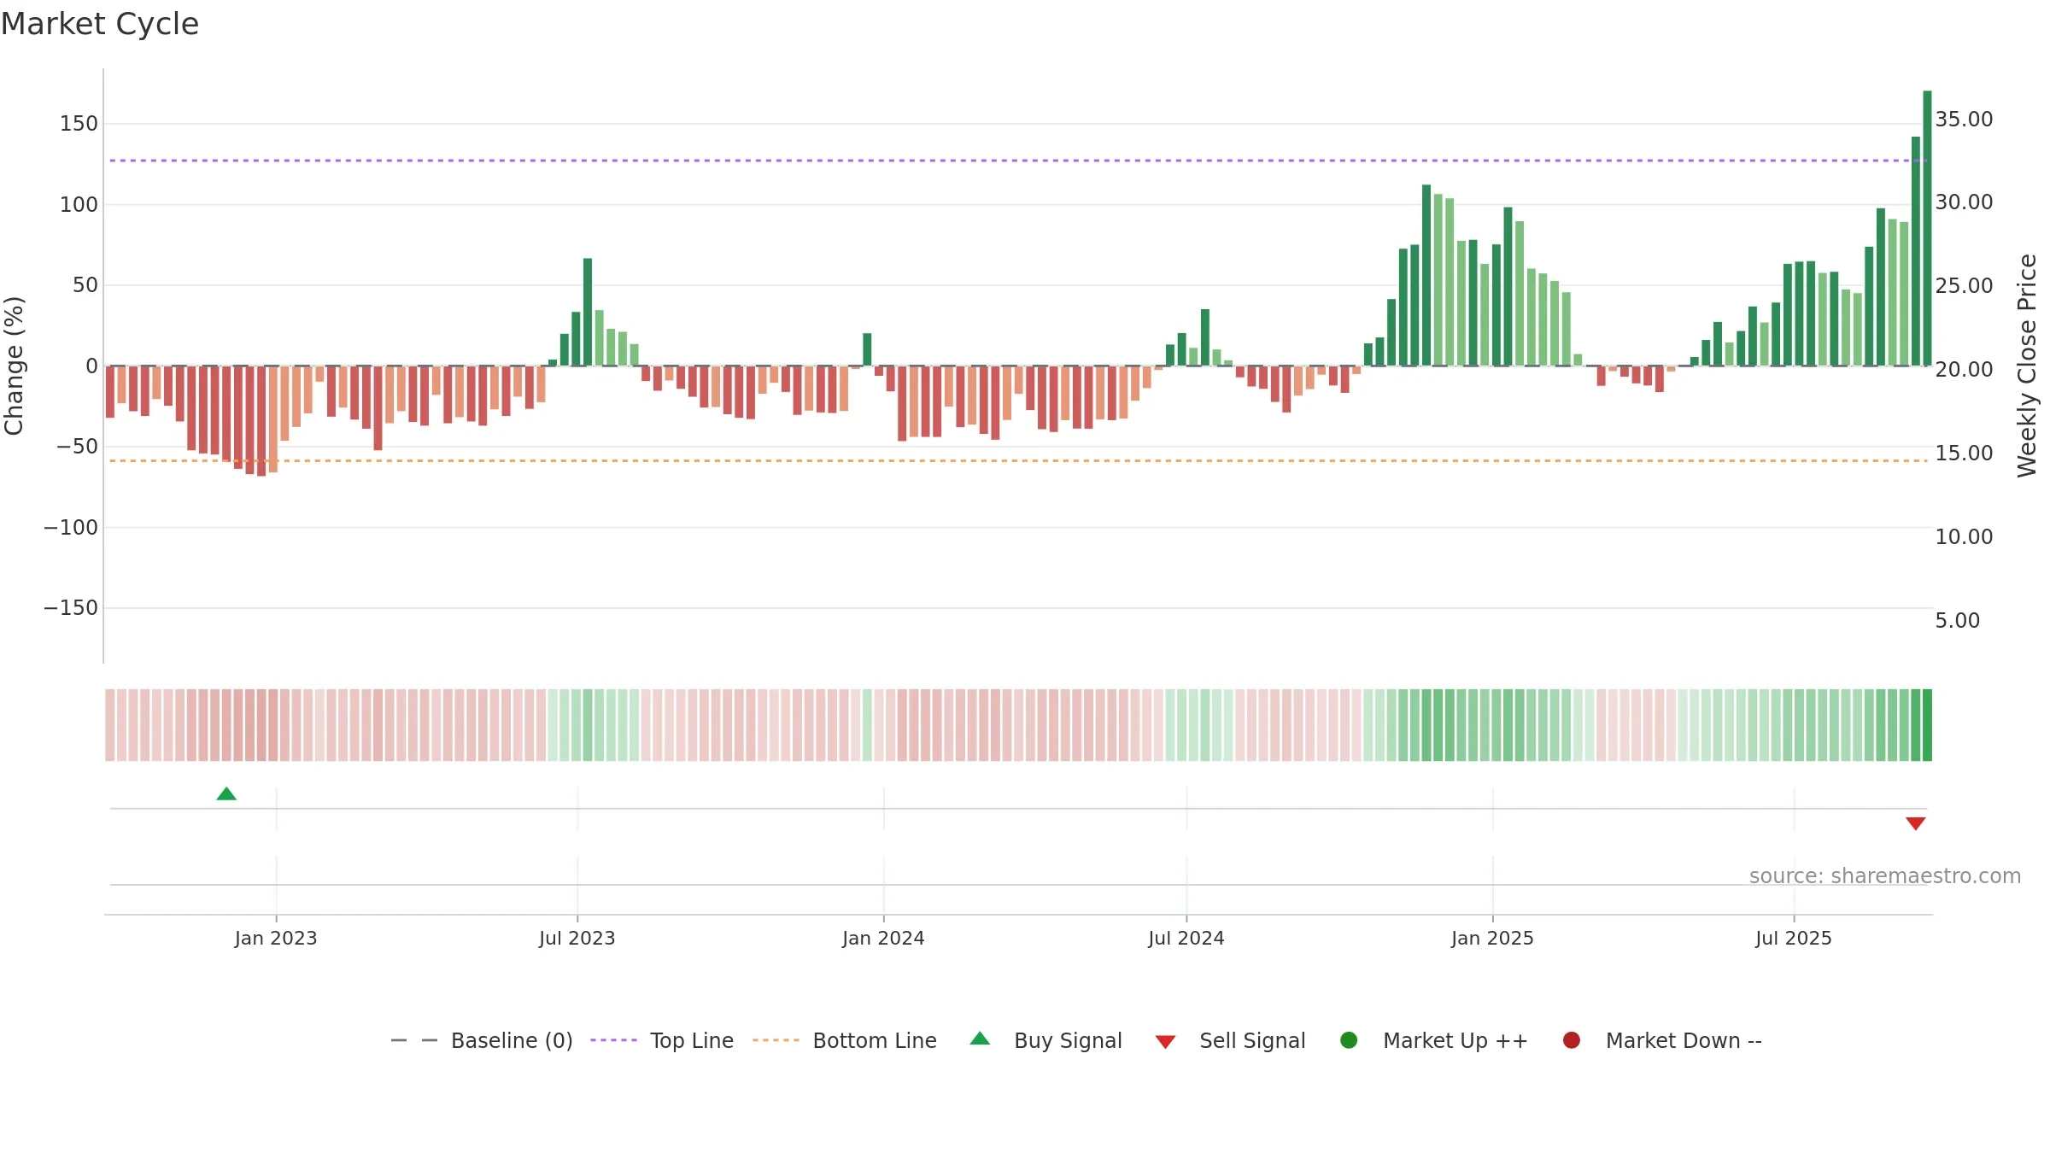Screen dimensions: 2050x1153
Task: Click the green Buy Signal triangle near Jan 2023
Action: (x=226, y=794)
